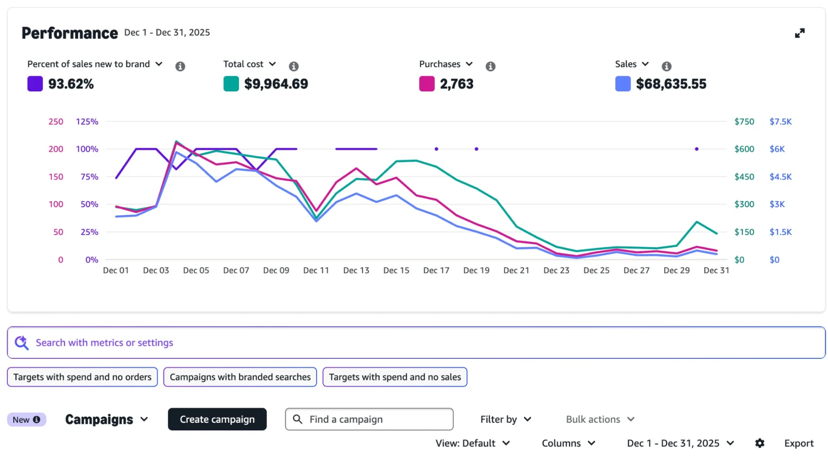Click the Export link
828x462 pixels.
(x=799, y=443)
